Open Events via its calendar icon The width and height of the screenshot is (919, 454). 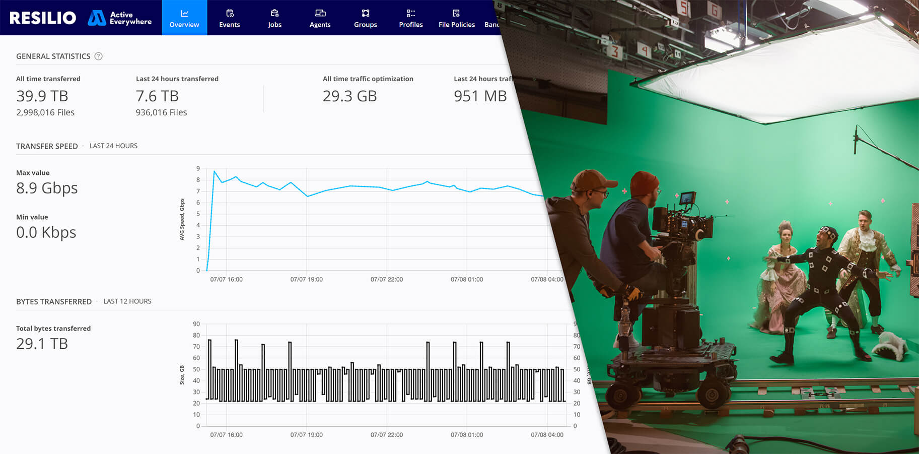[x=230, y=13]
